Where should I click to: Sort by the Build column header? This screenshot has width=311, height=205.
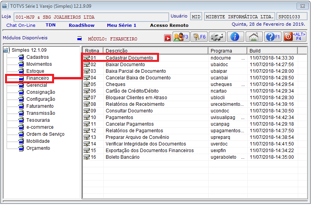click(273, 51)
